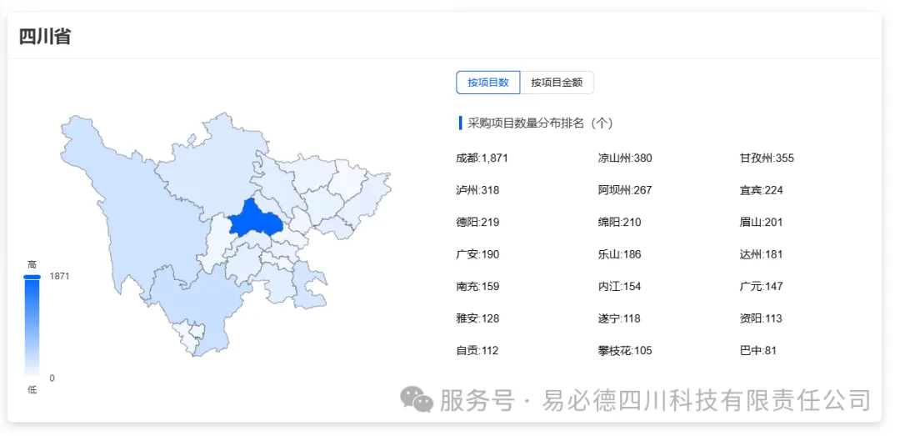Select the 甘孜州:355 ranking entry
Viewport: 900px width, 436px height.
point(767,158)
